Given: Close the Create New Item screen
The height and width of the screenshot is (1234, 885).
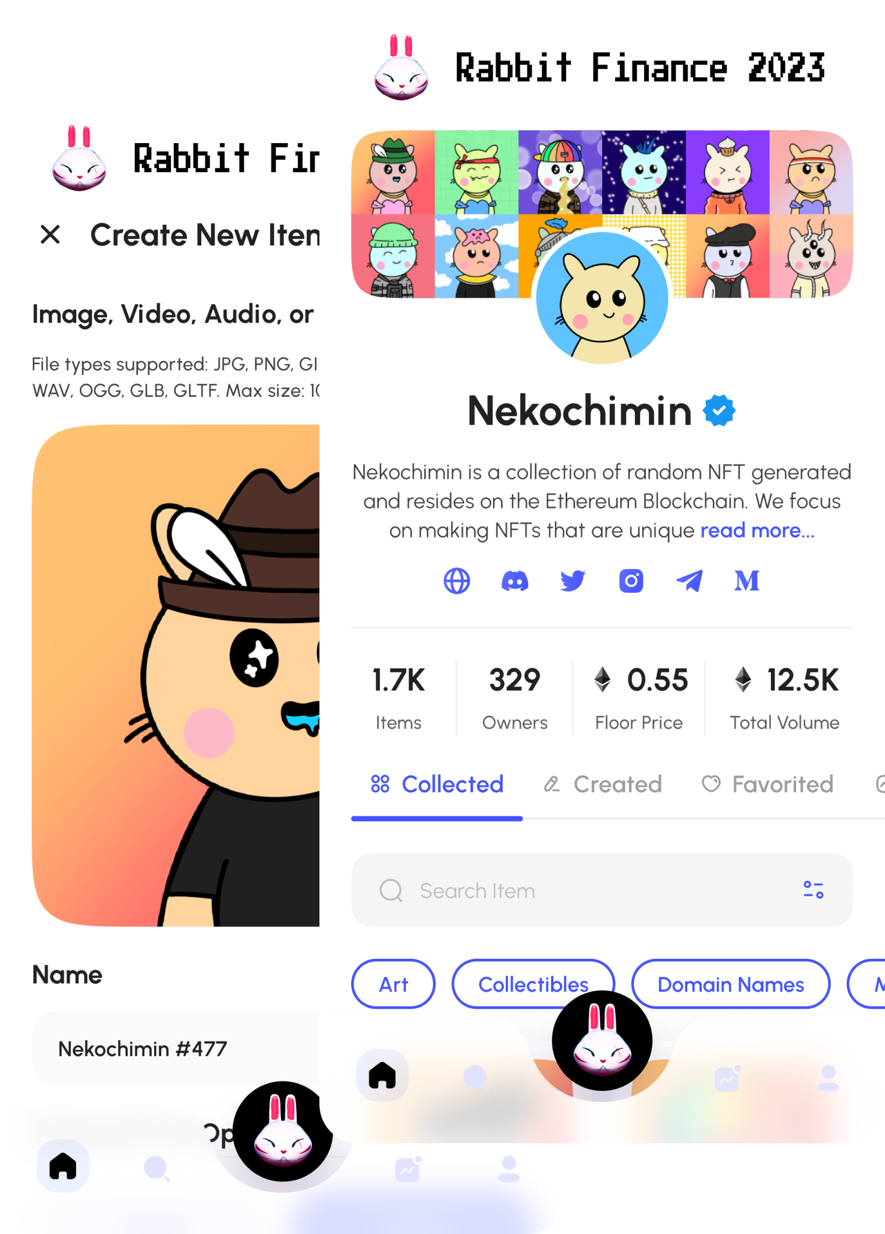Looking at the screenshot, I should (51, 234).
